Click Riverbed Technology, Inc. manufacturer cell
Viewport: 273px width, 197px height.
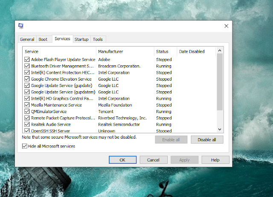click(x=122, y=118)
